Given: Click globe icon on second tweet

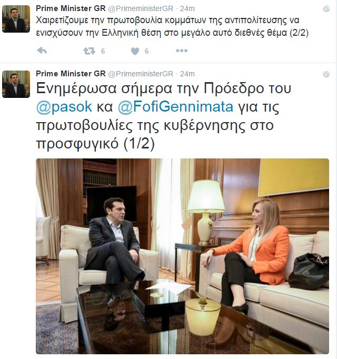Looking at the screenshot, I should pyautogui.click(x=326, y=74).
